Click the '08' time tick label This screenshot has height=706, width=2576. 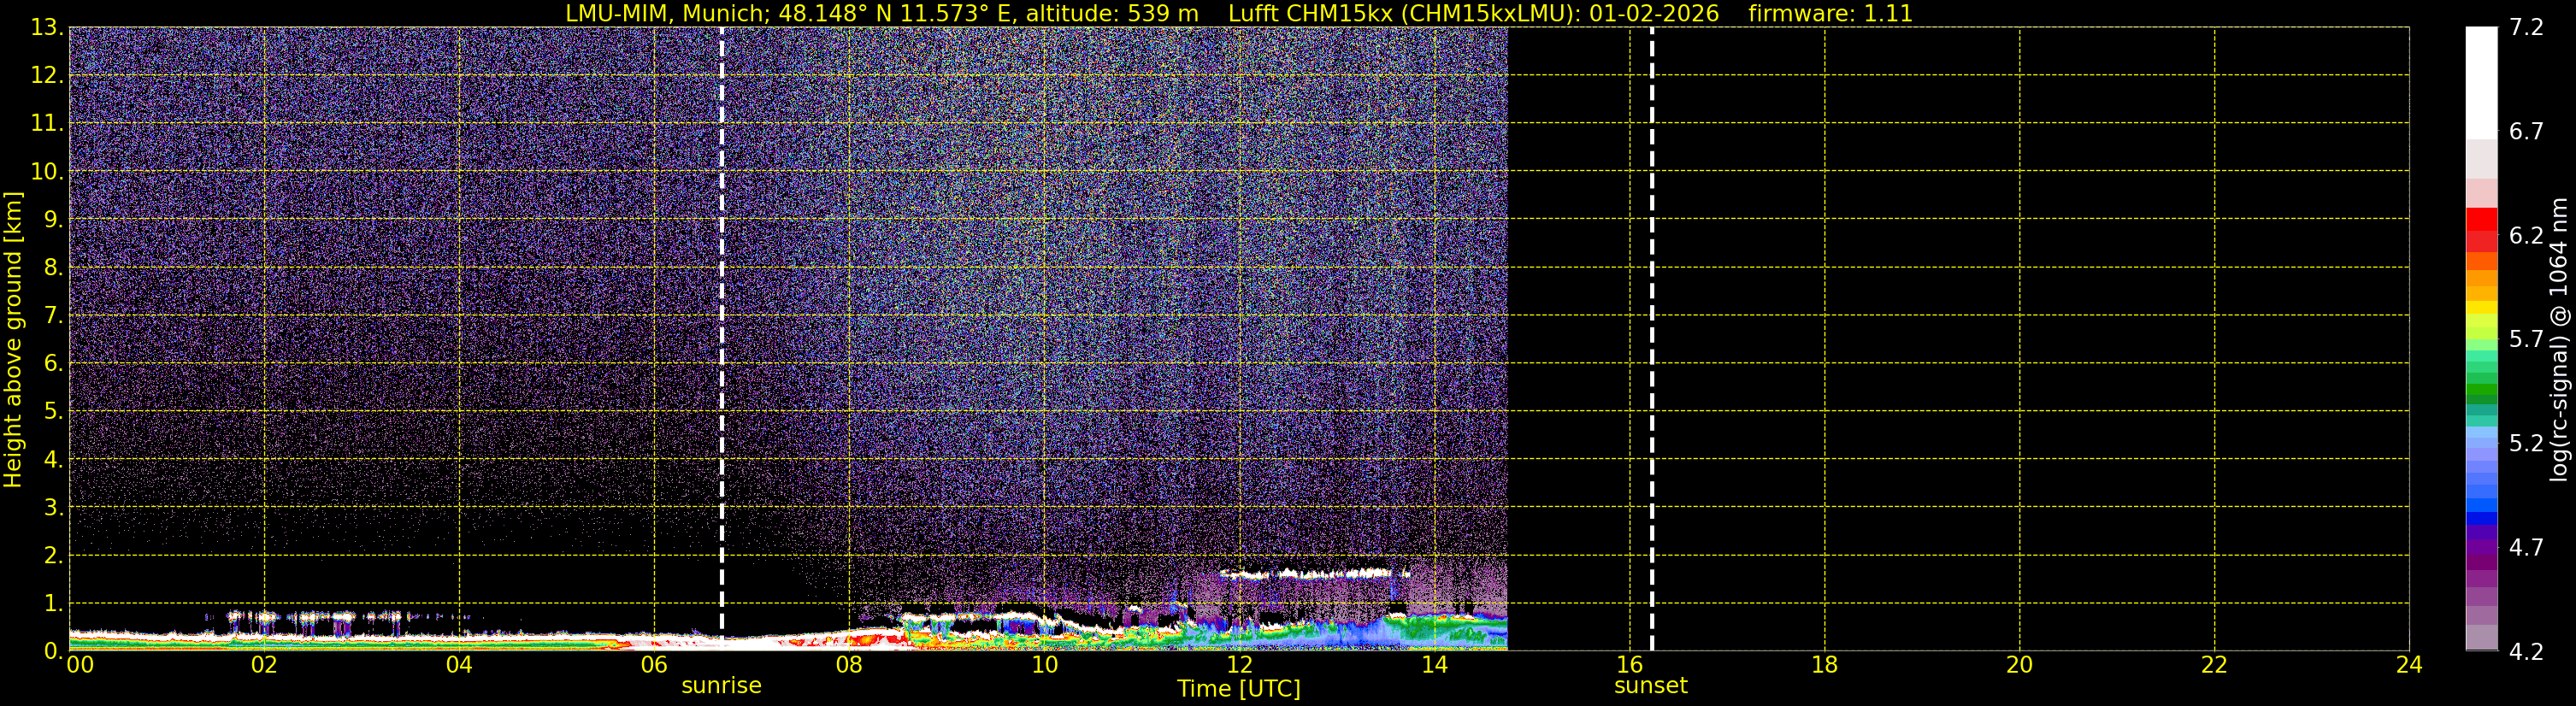[x=849, y=665]
